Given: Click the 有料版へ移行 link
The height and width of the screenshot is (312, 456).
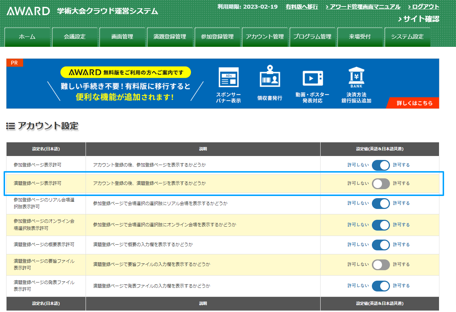Looking at the screenshot, I should pyautogui.click(x=302, y=7).
